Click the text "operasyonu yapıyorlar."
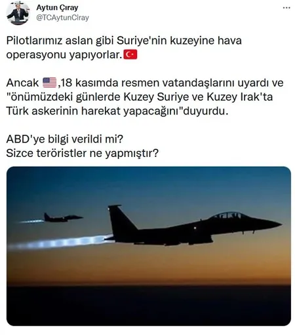The image size is (295, 335). [x=64, y=55]
